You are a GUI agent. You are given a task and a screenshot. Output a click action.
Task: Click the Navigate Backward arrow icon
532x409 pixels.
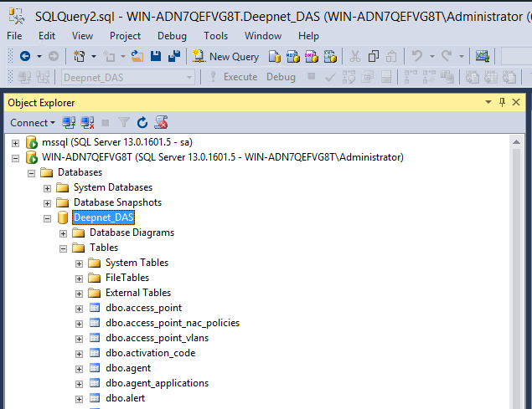25,56
